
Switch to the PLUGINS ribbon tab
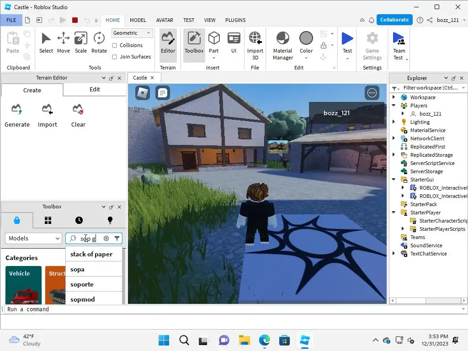click(x=235, y=20)
